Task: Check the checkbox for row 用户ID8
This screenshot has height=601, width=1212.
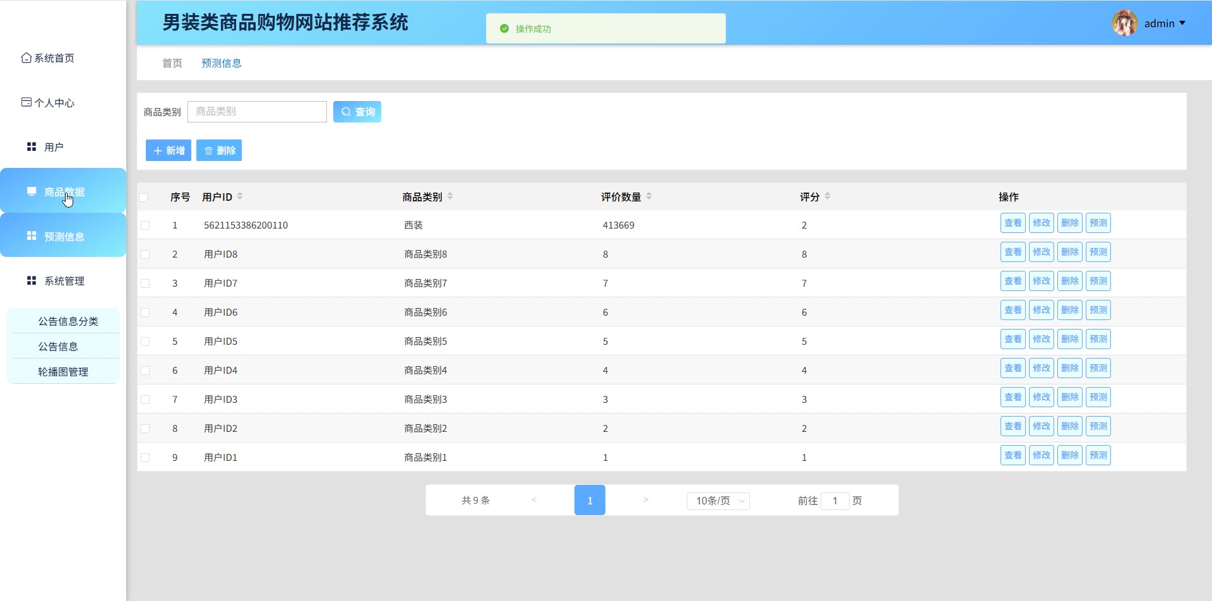Action: pyautogui.click(x=145, y=254)
